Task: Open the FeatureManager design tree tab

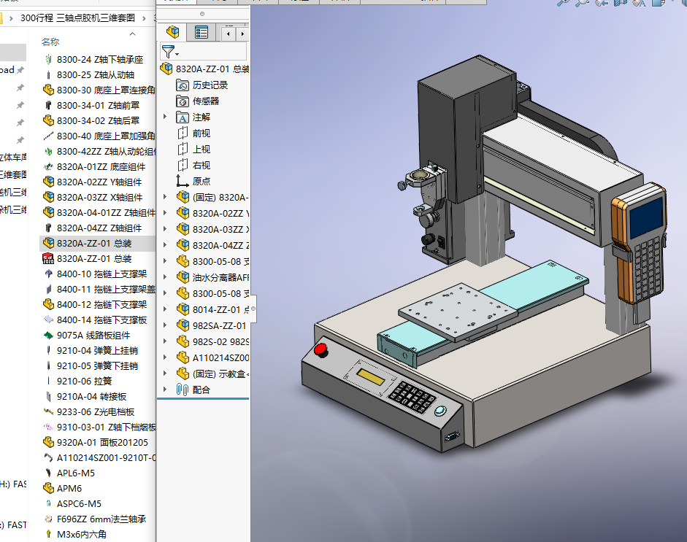Action: (174, 32)
